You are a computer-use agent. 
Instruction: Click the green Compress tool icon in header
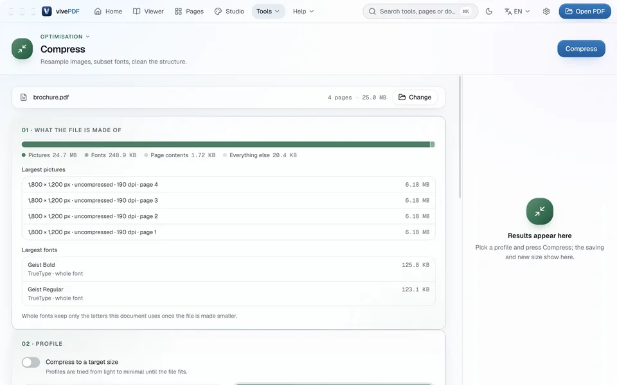pos(22,49)
